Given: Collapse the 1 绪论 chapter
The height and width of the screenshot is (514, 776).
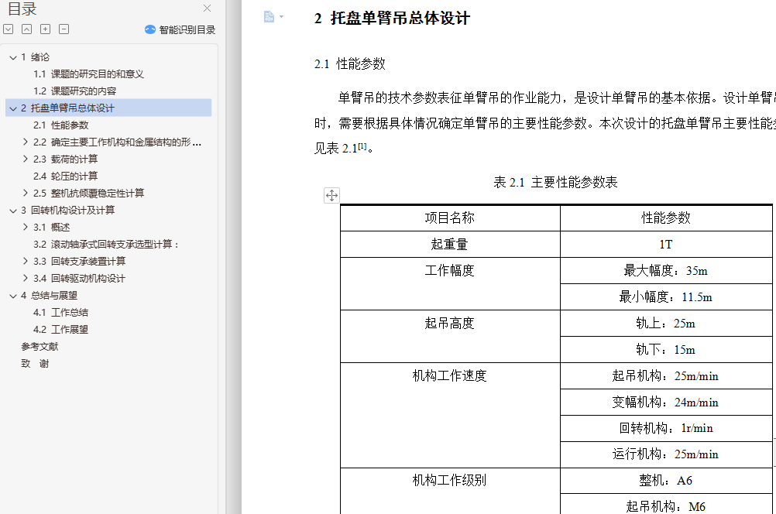Looking at the screenshot, I should [13, 57].
